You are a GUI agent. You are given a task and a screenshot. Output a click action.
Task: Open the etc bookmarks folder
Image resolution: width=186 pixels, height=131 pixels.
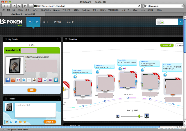click(143, 10)
